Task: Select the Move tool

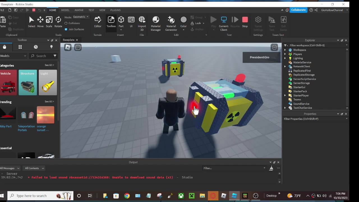Action: [40, 22]
